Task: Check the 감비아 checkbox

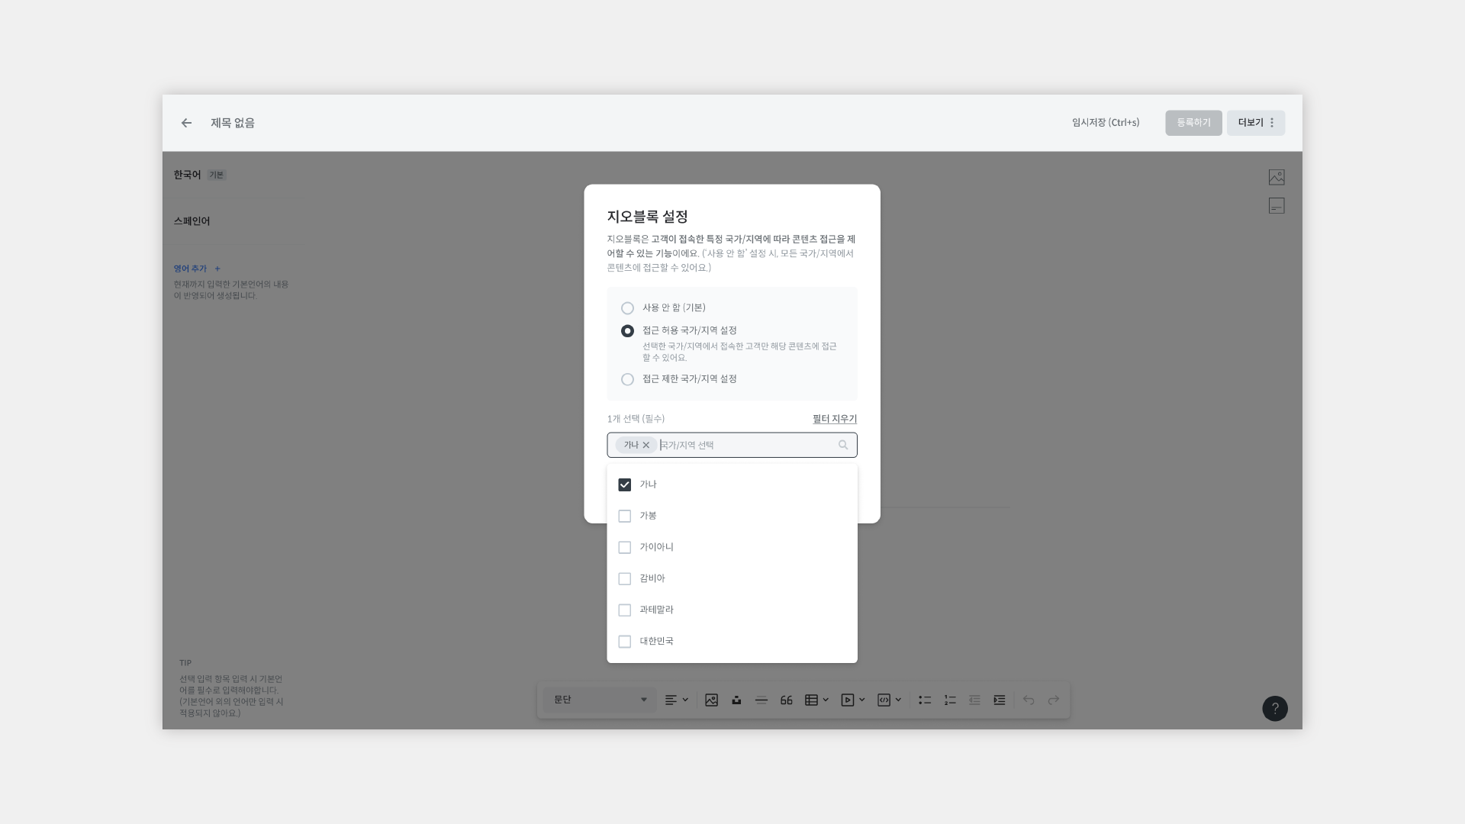Action: tap(624, 579)
